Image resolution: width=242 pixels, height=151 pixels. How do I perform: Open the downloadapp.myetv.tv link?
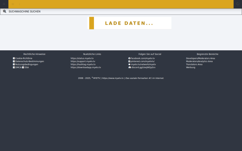coord(86,67)
